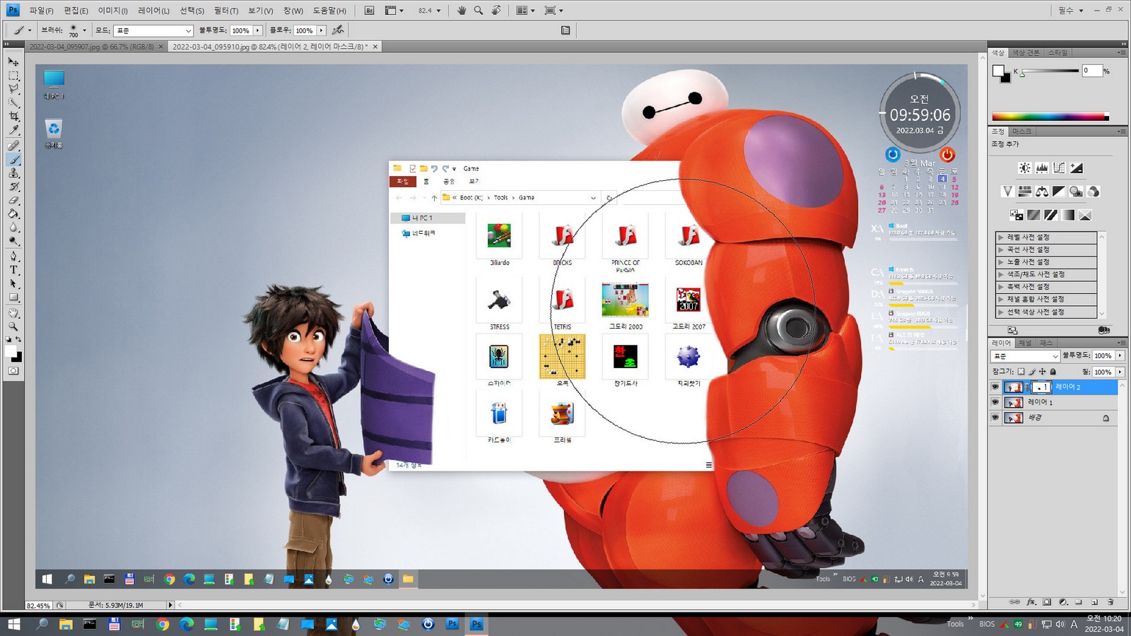Select the Type tool
The image size is (1131, 636).
pyautogui.click(x=13, y=270)
